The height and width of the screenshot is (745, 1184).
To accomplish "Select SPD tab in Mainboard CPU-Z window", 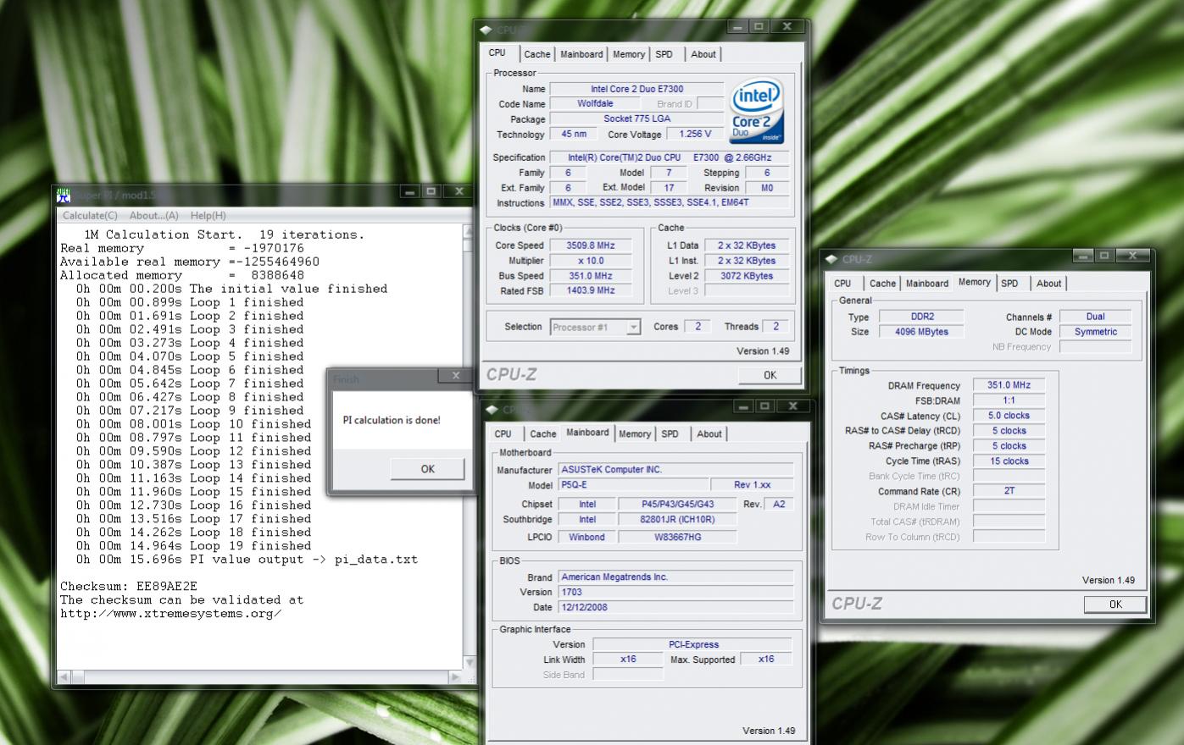I will (670, 433).
